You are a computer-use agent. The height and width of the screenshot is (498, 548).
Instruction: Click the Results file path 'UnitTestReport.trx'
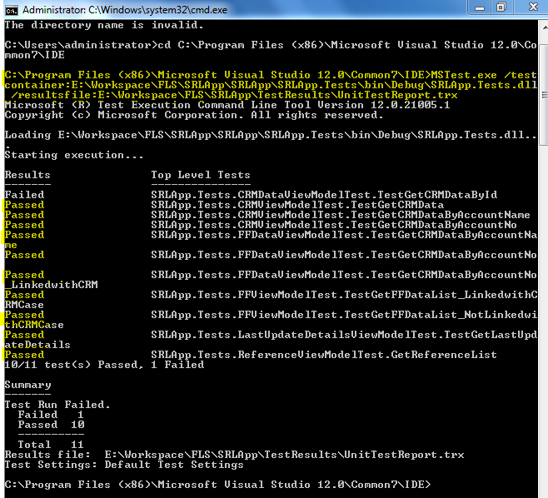[x=405, y=455]
